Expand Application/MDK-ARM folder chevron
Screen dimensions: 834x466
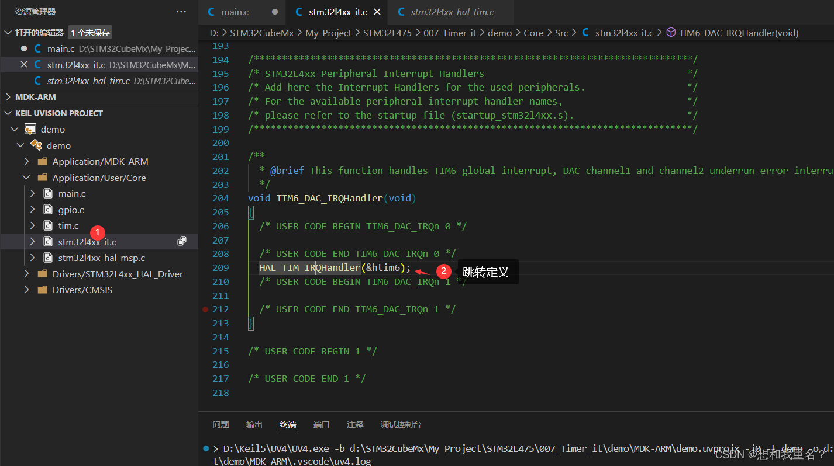[27, 161]
